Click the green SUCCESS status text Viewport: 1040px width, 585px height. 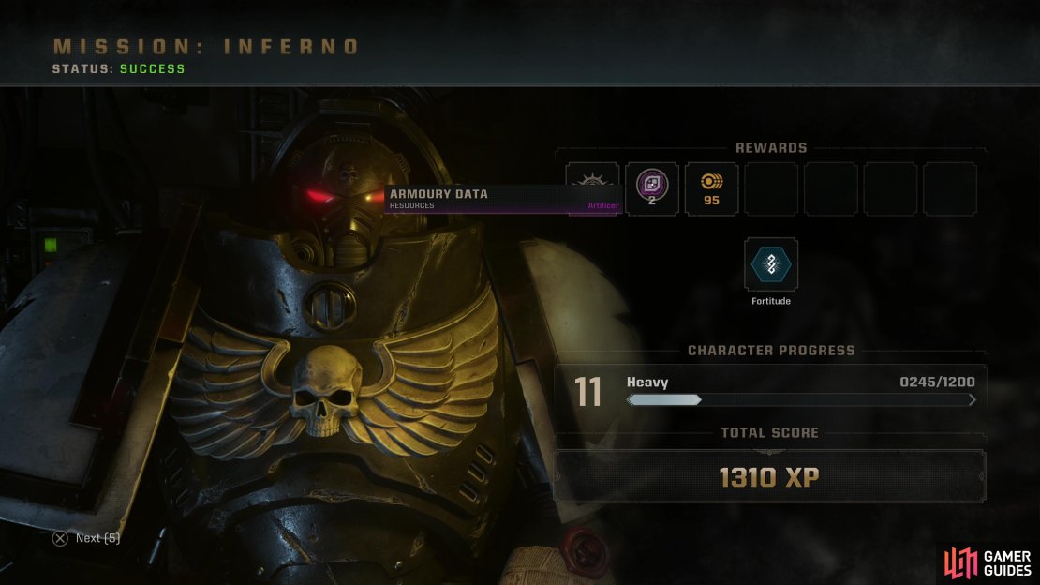click(x=153, y=69)
